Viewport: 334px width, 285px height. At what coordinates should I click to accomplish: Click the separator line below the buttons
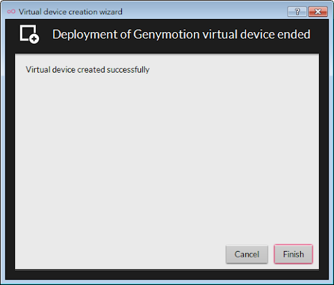(x=167, y=270)
